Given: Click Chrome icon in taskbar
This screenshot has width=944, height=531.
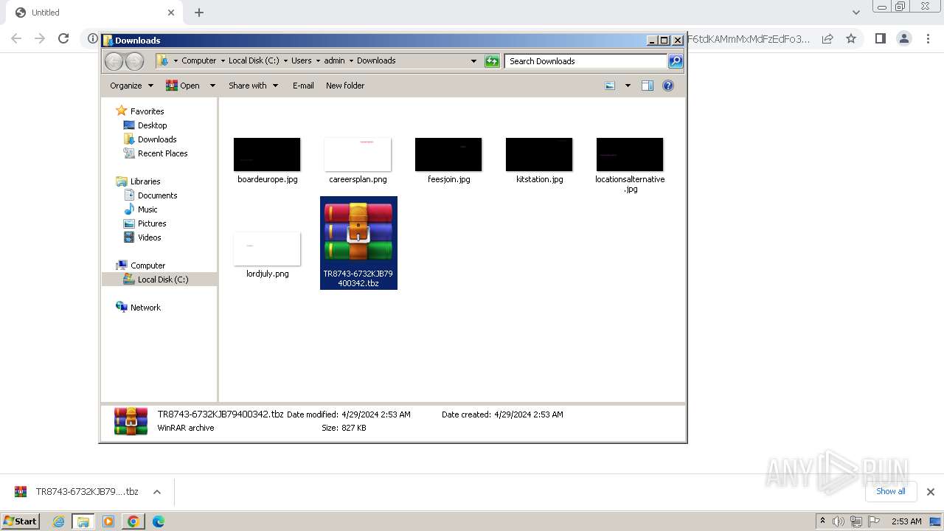Looking at the screenshot, I should coord(133,521).
